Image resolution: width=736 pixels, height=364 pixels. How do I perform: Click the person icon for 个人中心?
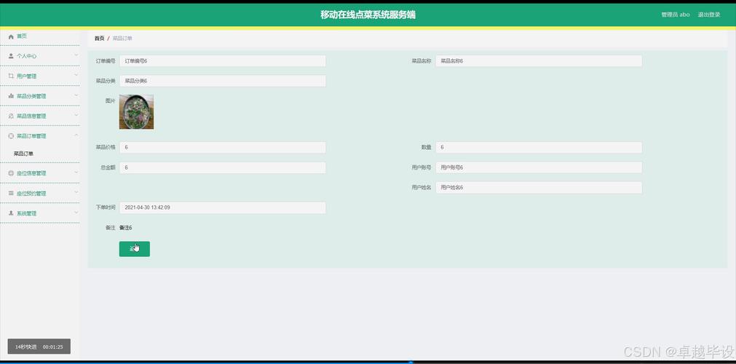click(x=11, y=56)
